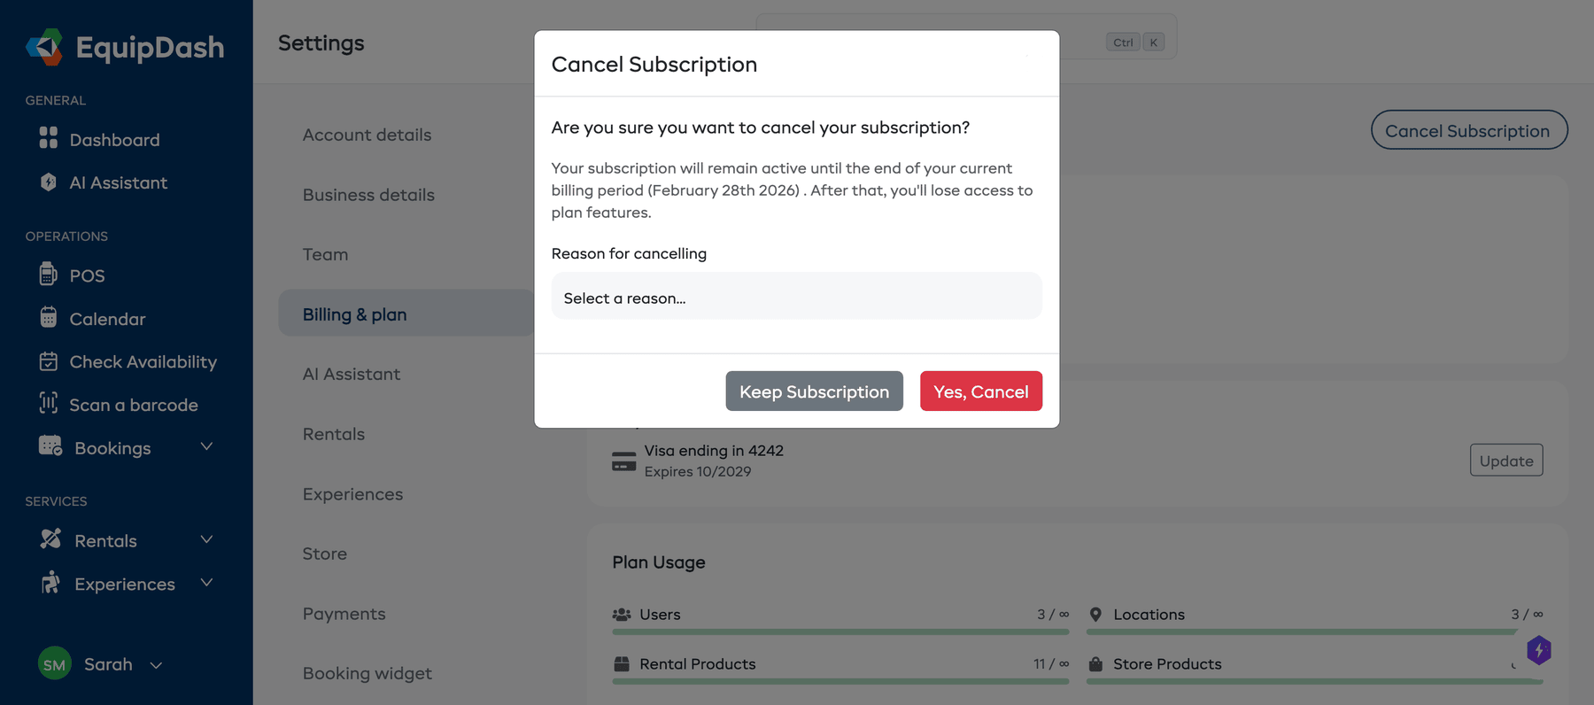Open the Payments settings section

344,613
